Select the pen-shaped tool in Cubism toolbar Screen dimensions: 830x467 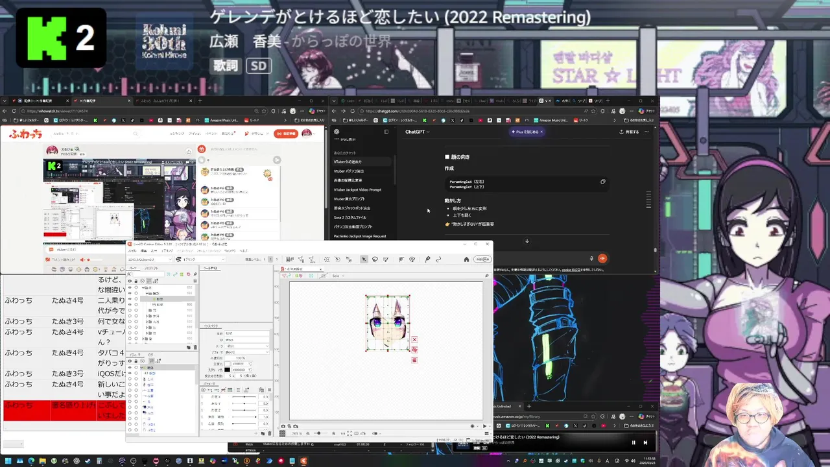point(427,259)
